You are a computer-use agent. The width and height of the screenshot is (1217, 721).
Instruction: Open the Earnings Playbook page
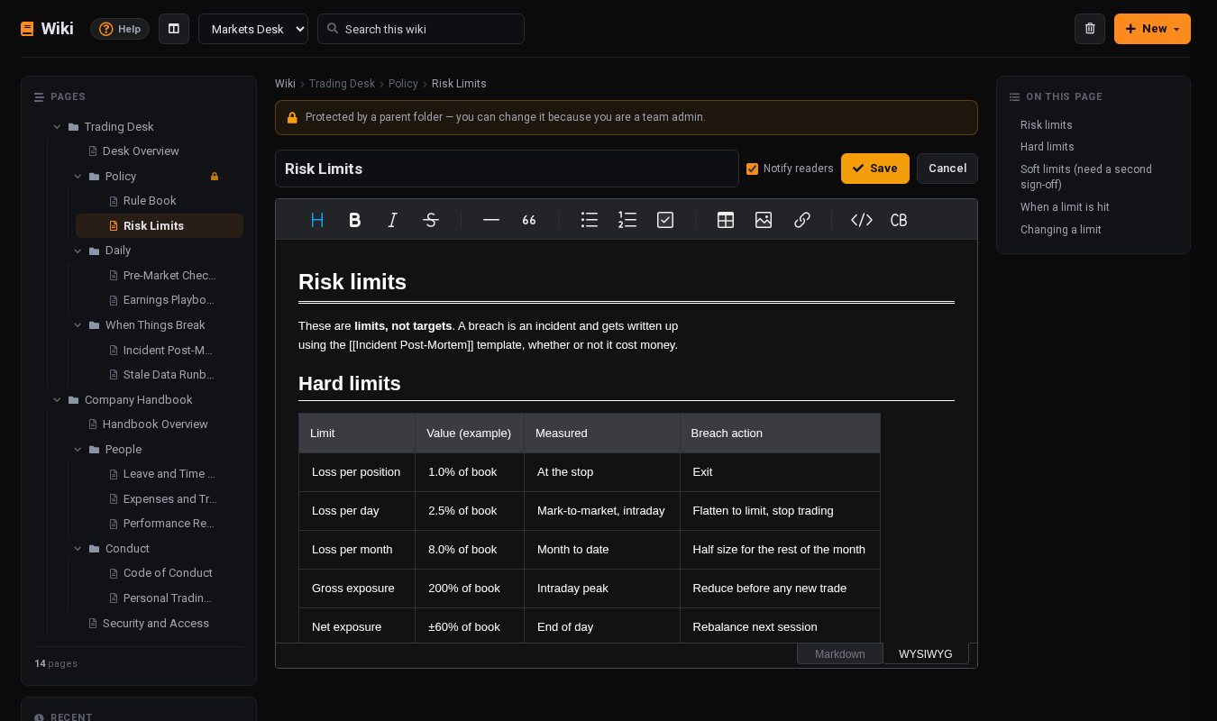(169, 300)
